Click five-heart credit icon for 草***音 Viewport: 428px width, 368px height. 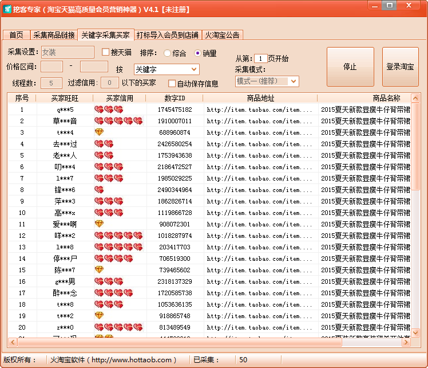118,121
